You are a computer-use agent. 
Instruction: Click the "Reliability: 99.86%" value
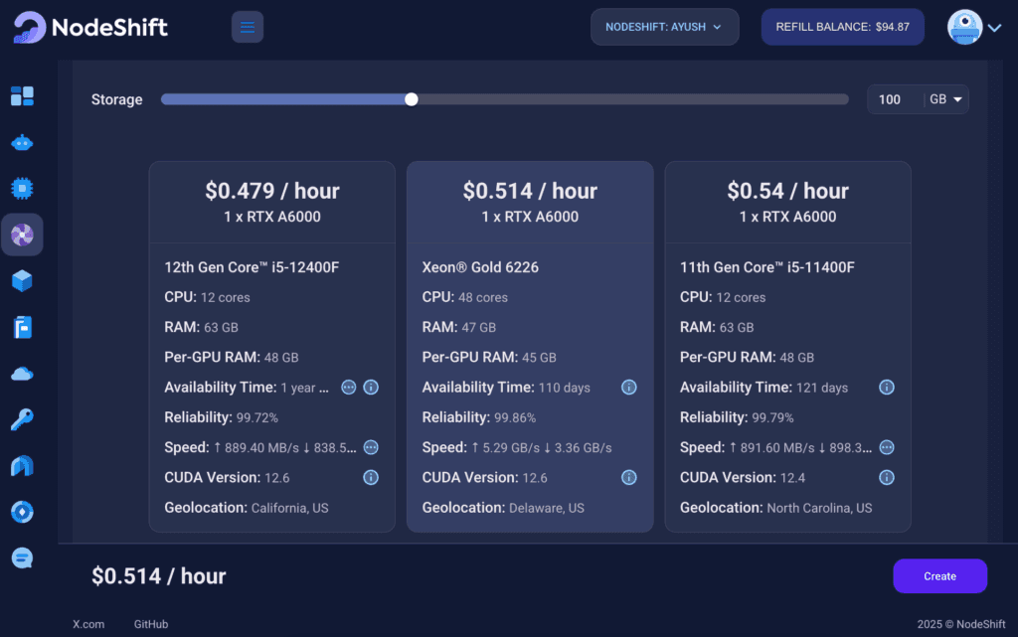pyautogui.click(x=479, y=417)
